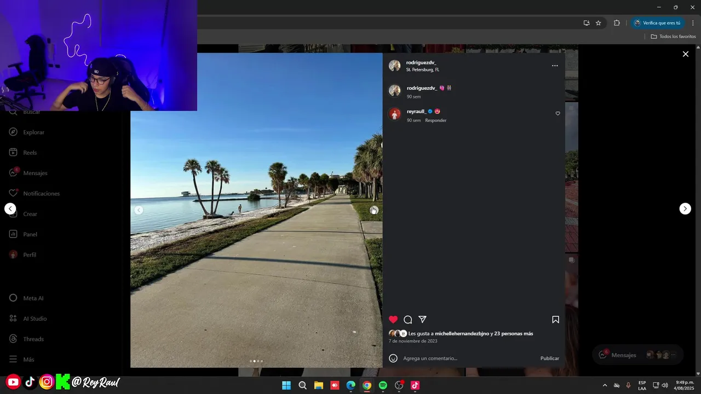Open the comment bubble icon under the post

pos(408,320)
